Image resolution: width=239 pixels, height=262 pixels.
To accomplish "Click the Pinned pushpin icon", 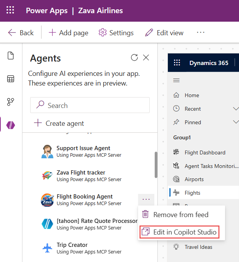I will 176,122.
